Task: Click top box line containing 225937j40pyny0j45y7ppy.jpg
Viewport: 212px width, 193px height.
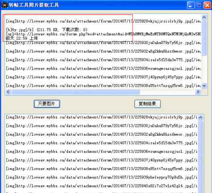Action: point(103,77)
